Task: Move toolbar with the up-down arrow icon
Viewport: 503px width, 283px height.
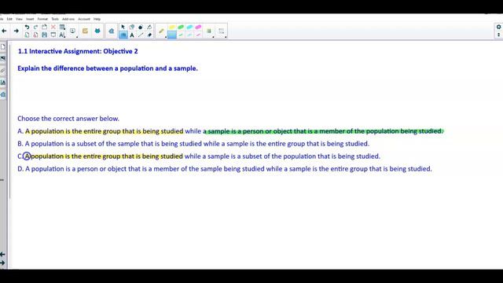Action: 499,35
